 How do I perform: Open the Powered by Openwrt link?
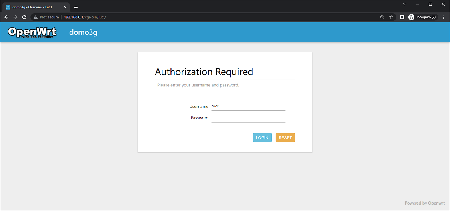click(424, 203)
